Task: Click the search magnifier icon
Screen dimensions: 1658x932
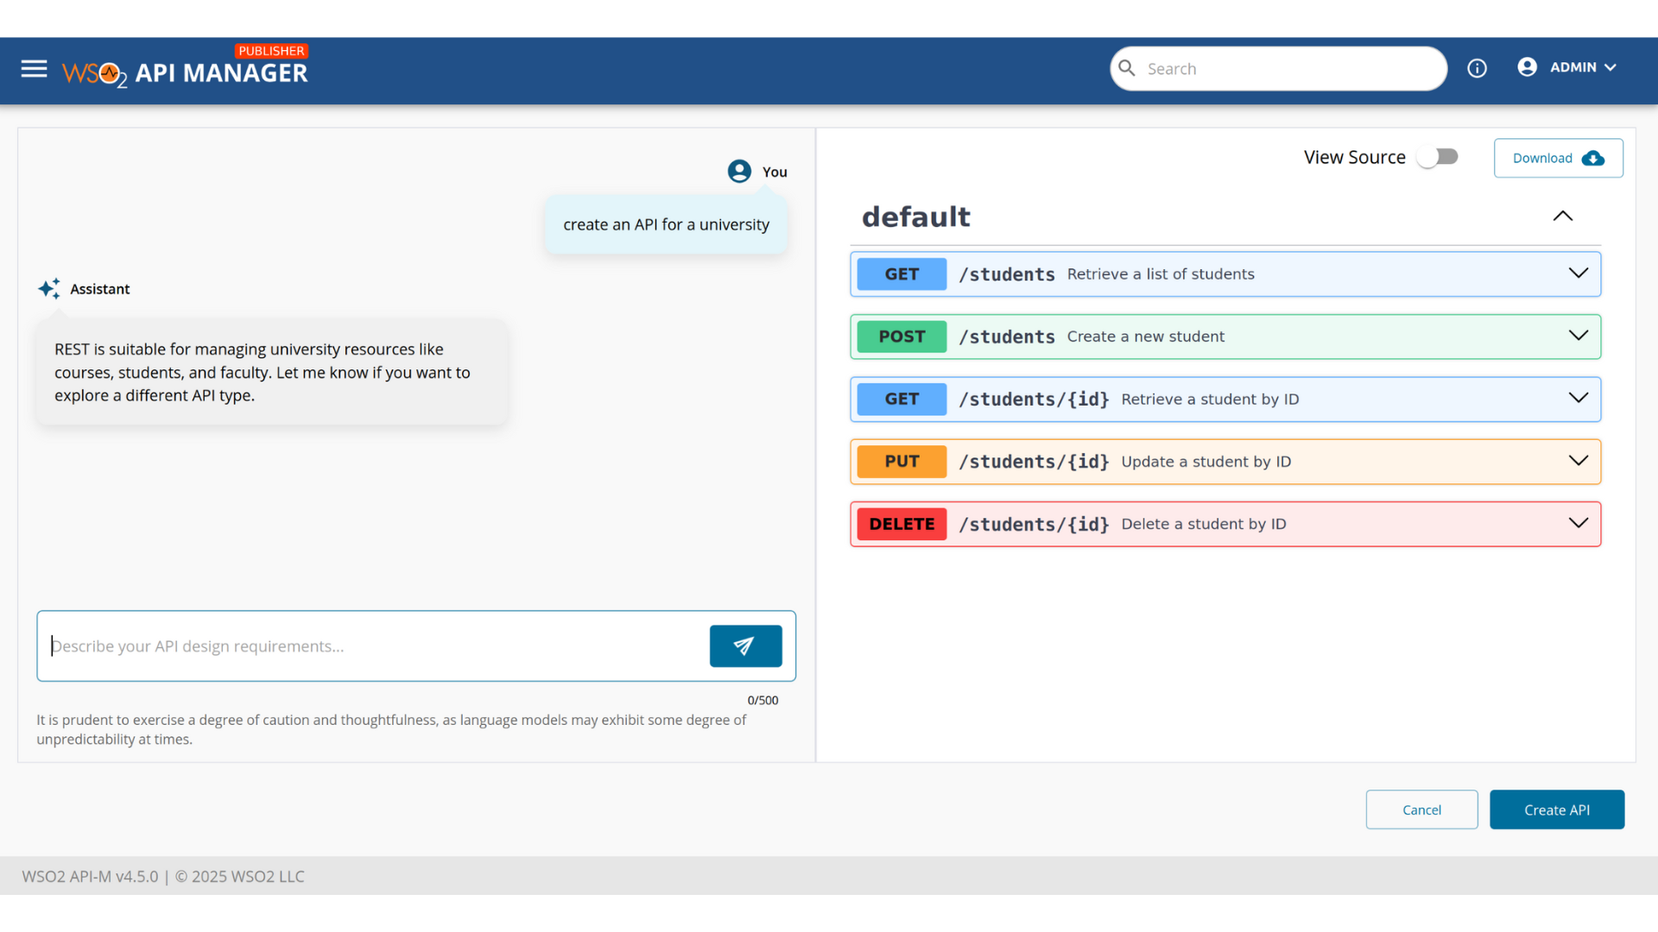Action: tap(1127, 68)
